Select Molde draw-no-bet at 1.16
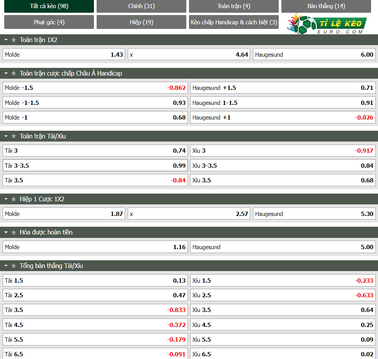 (x=95, y=247)
